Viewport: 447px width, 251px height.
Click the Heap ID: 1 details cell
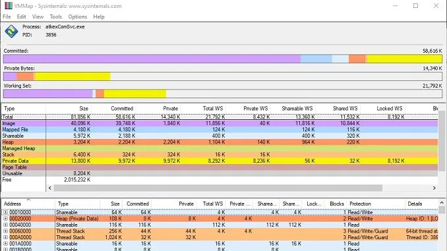[x=422, y=219]
